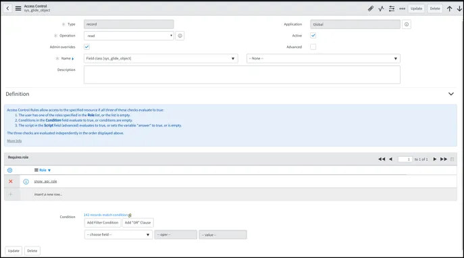Open the choose field condition dropdown
464x258 pixels.
[x=118, y=234]
